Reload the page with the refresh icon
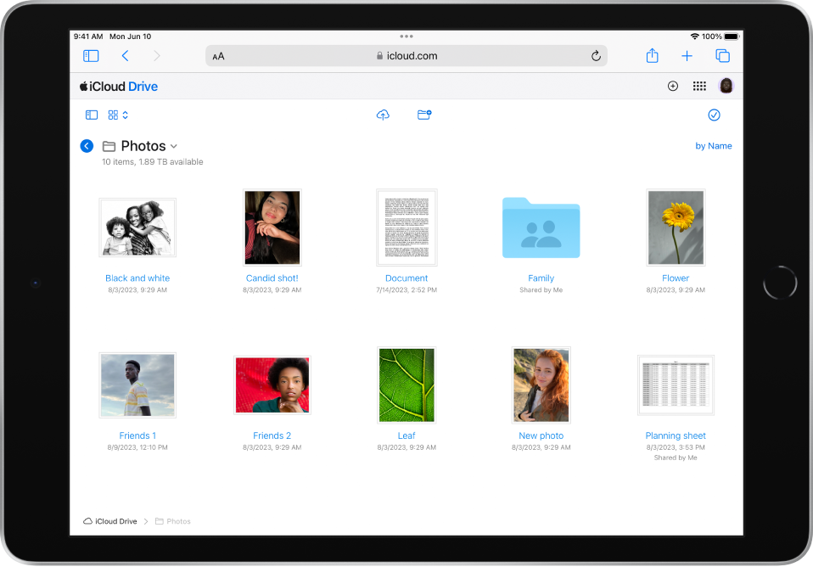The height and width of the screenshot is (567, 813). pos(597,55)
